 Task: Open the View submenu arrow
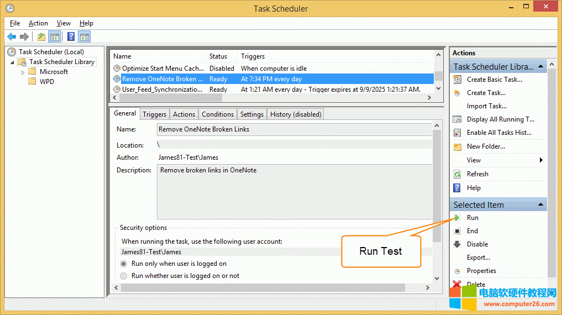tap(541, 160)
